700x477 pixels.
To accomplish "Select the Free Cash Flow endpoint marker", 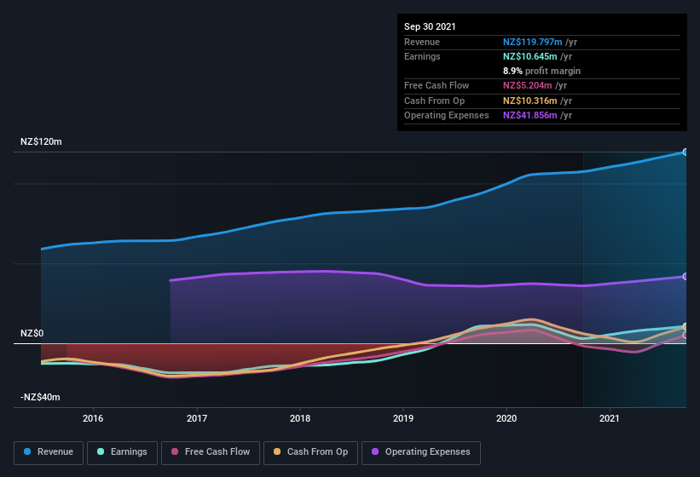I will (686, 335).
